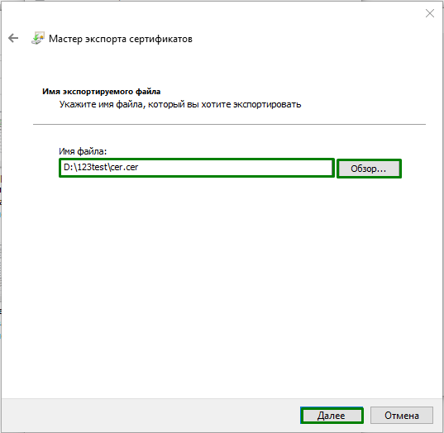Open the "Обзор..." browse dialog
This screenshot has width=444, height=433.
click(x=369, y=169)
